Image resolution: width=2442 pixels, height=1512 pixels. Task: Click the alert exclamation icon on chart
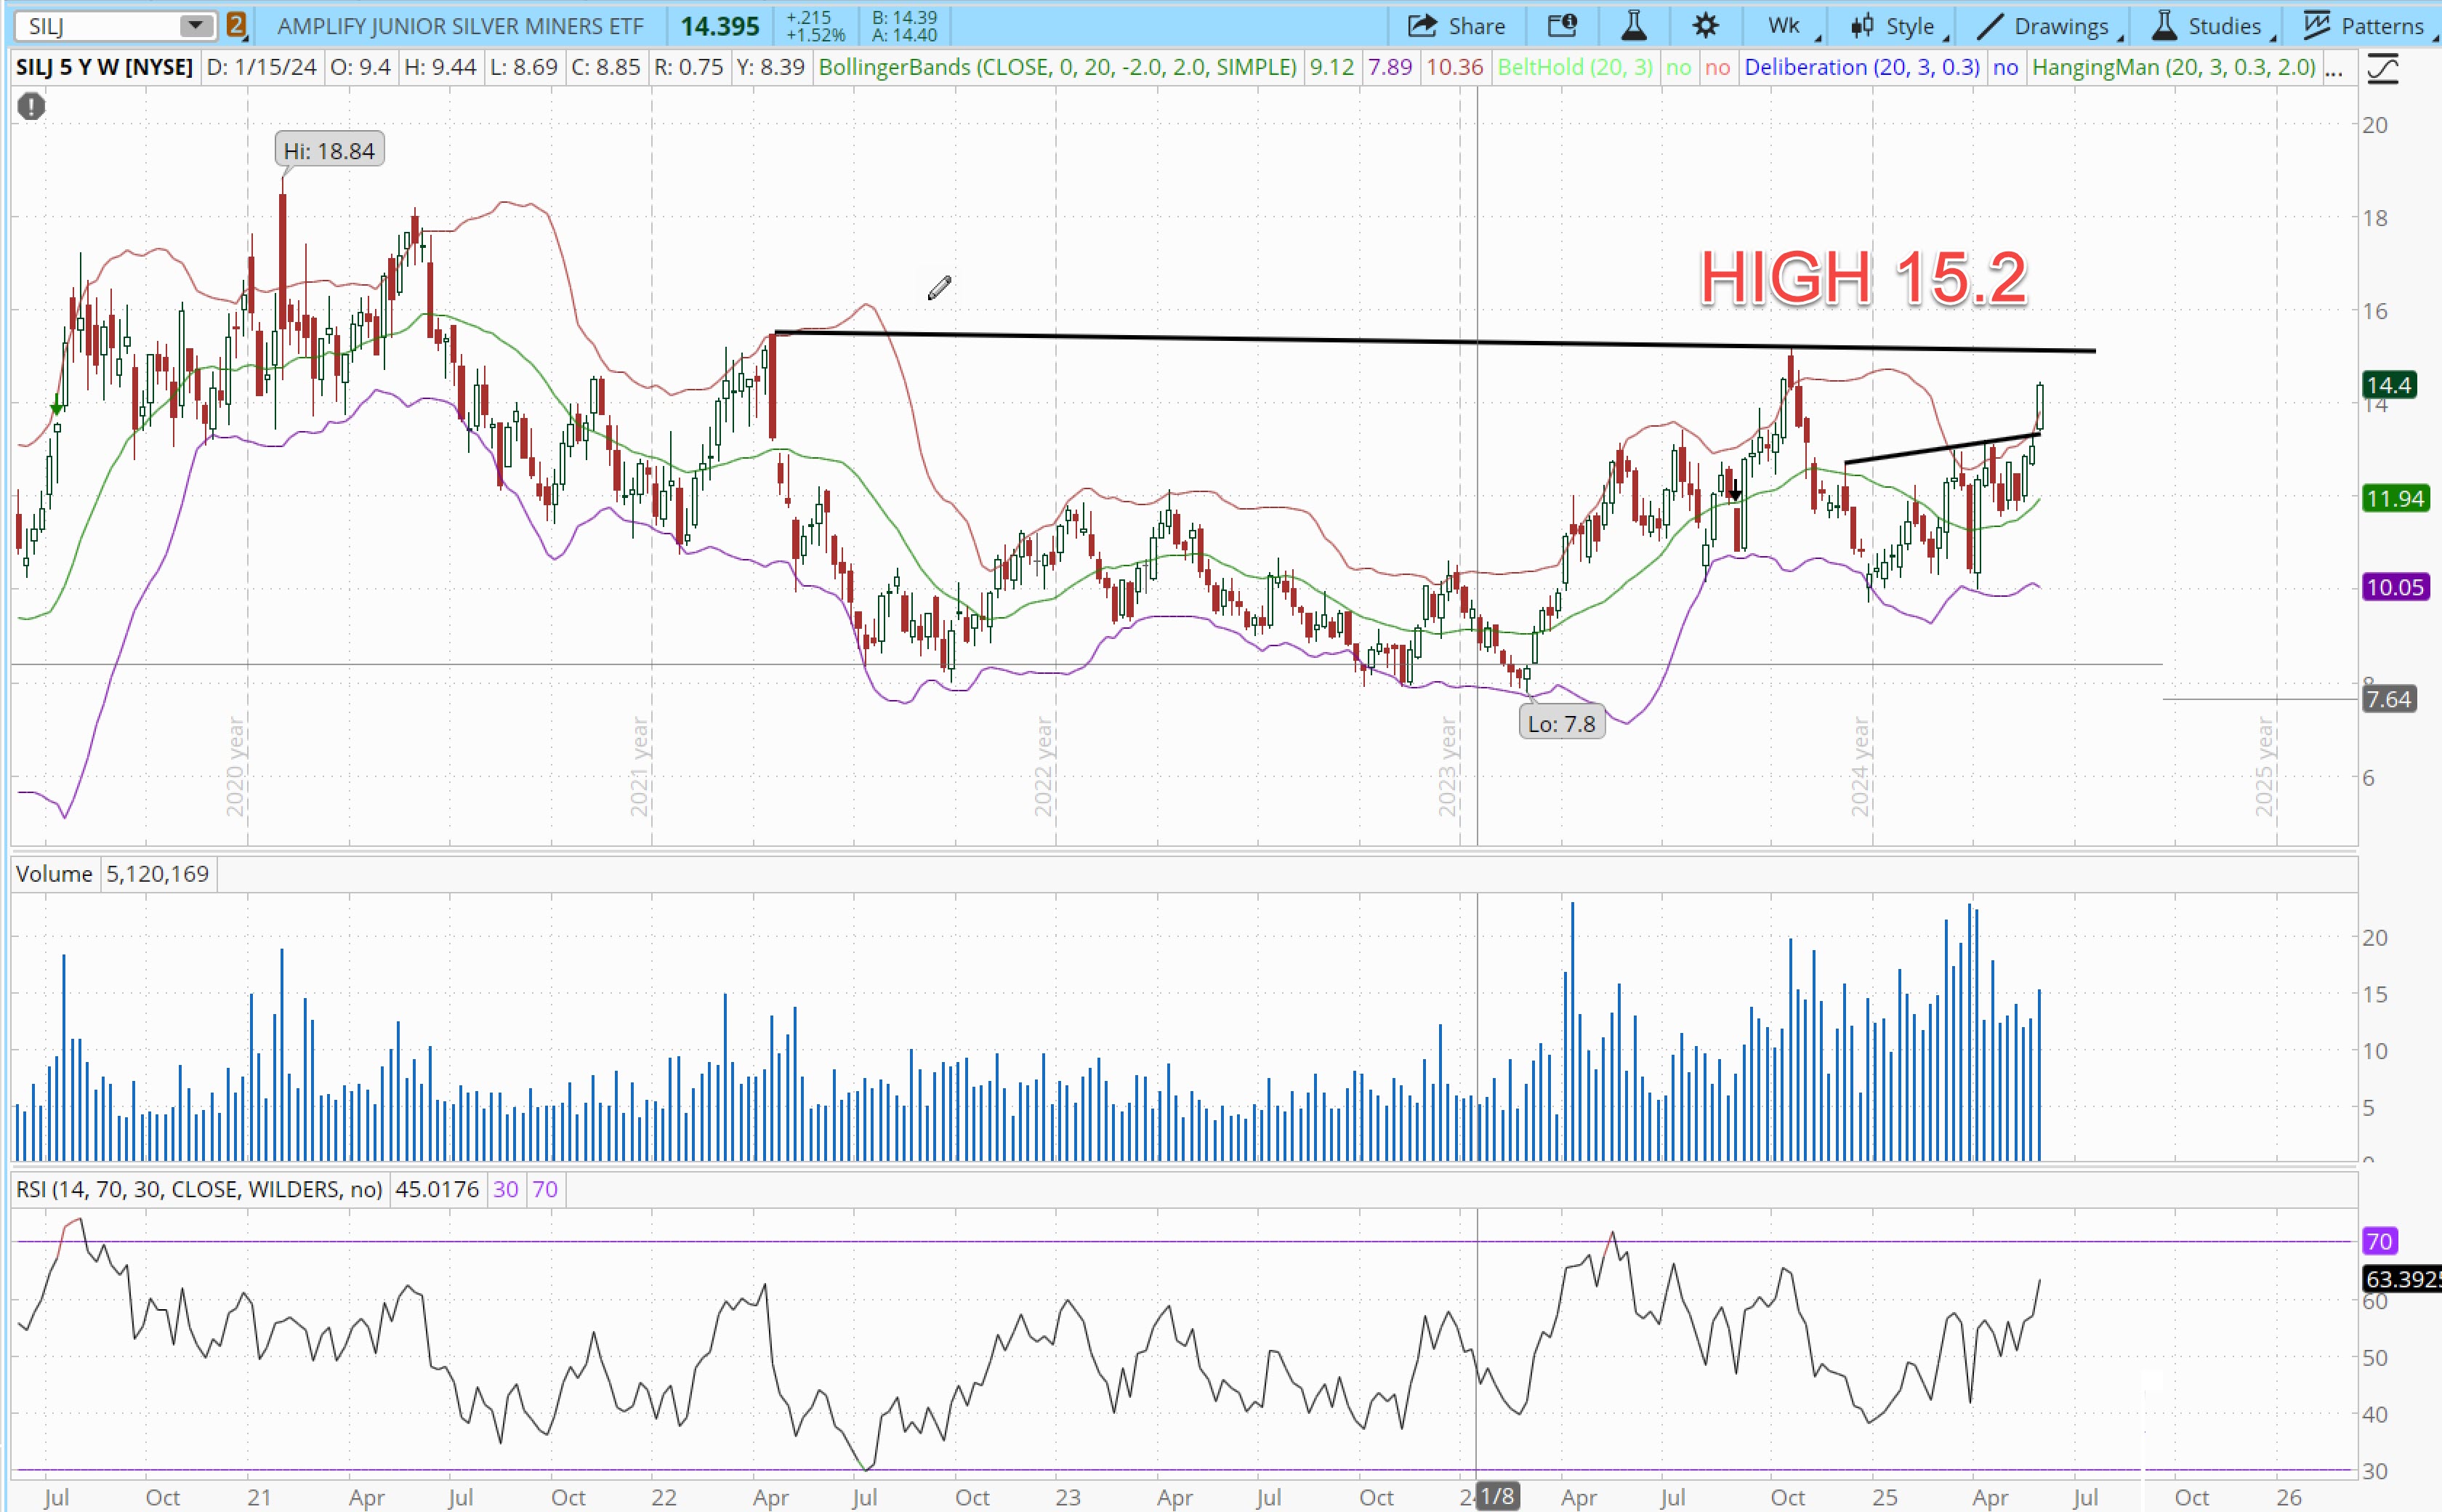pyautogui.click(x=32, y=106)
